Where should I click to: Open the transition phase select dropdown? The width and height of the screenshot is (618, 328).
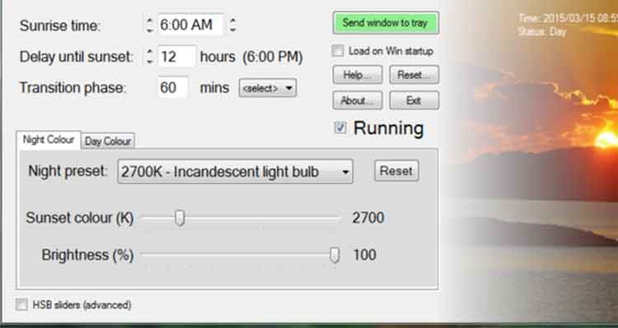click(268, 88)
